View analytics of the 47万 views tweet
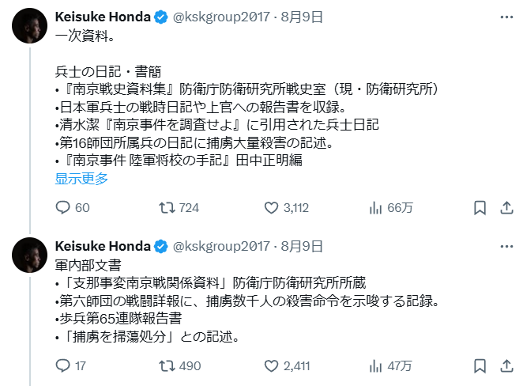 tap(376, 366)
